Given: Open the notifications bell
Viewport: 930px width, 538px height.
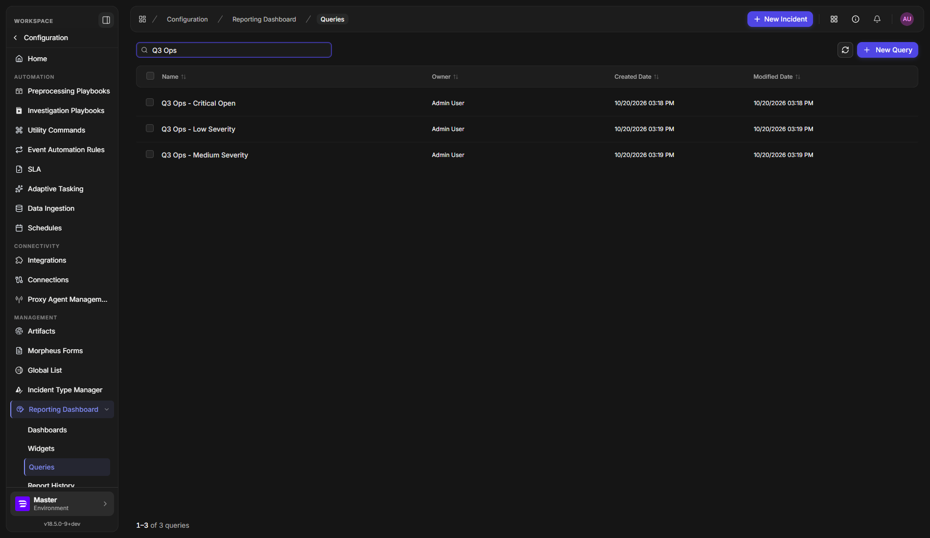Looking at the screenshot, I should pyautogui.click(x=877, y=19).
